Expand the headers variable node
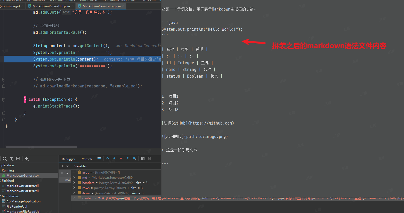Screen dimensions: 404x213 [74, 183]
